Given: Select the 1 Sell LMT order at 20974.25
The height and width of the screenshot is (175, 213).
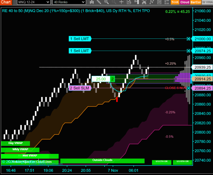Looking at the screenshot, I should point(80,51).
